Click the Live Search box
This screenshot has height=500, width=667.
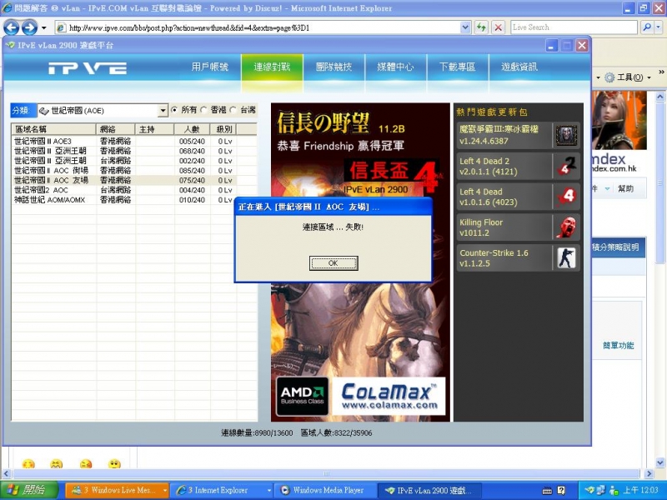coord(574,27)
